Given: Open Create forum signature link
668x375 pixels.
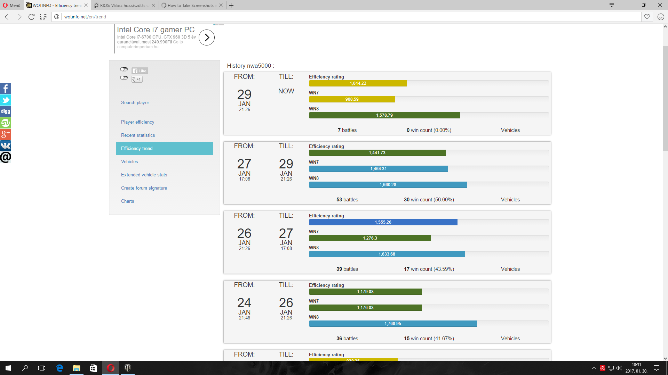Looking at the screenshot, I should tap(144, 188).
